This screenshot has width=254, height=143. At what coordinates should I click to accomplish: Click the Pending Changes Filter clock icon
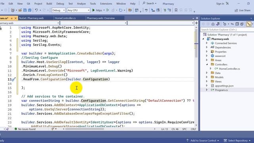click(225, 24)
